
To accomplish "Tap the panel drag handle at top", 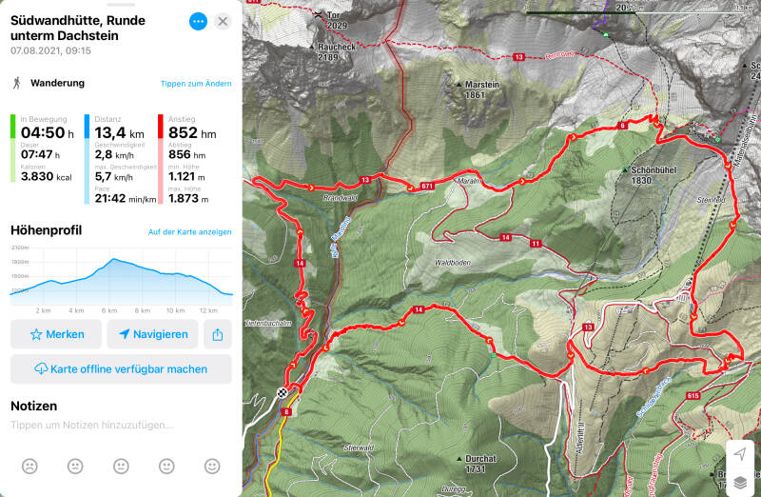I will [x=121, y=5].
